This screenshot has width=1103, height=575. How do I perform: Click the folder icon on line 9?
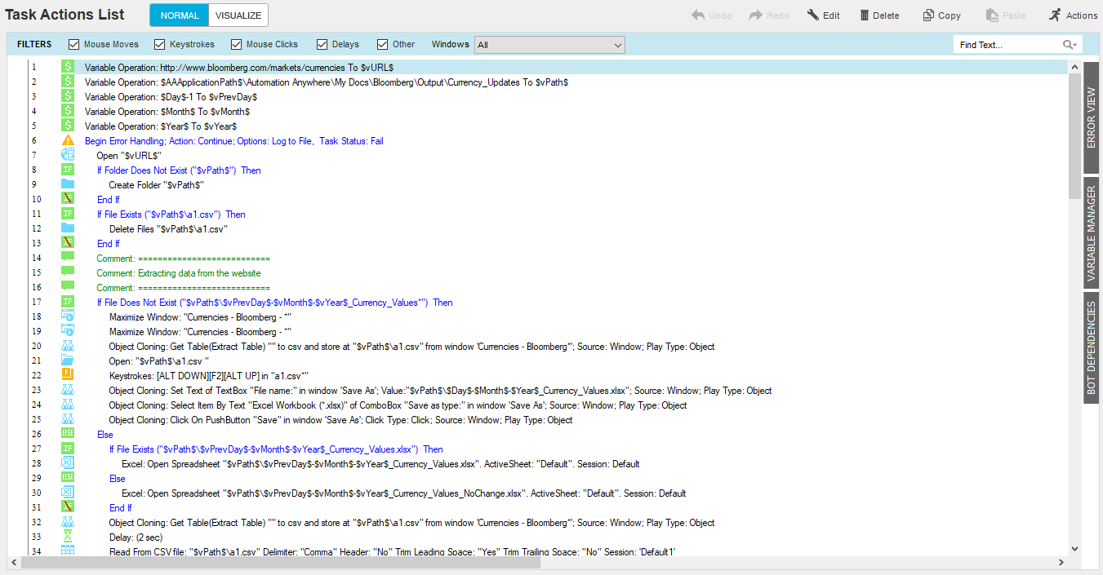(68, 185)
